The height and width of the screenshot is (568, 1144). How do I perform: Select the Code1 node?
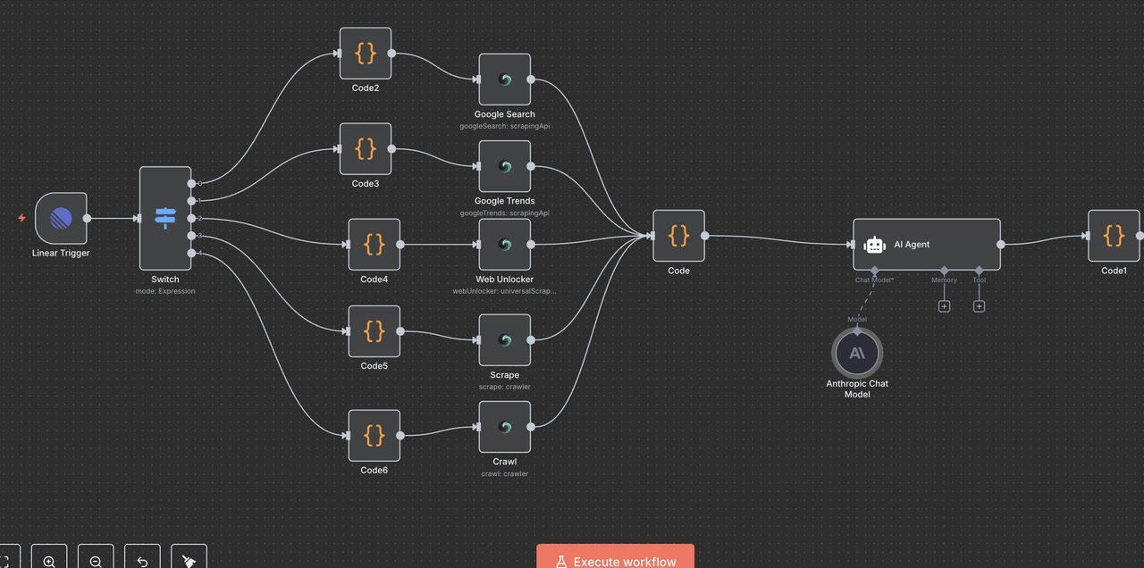point(1114,236)
